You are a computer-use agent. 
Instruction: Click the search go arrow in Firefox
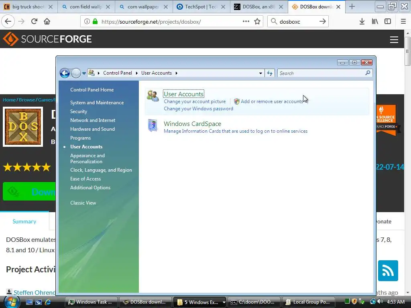click(323, 21)
